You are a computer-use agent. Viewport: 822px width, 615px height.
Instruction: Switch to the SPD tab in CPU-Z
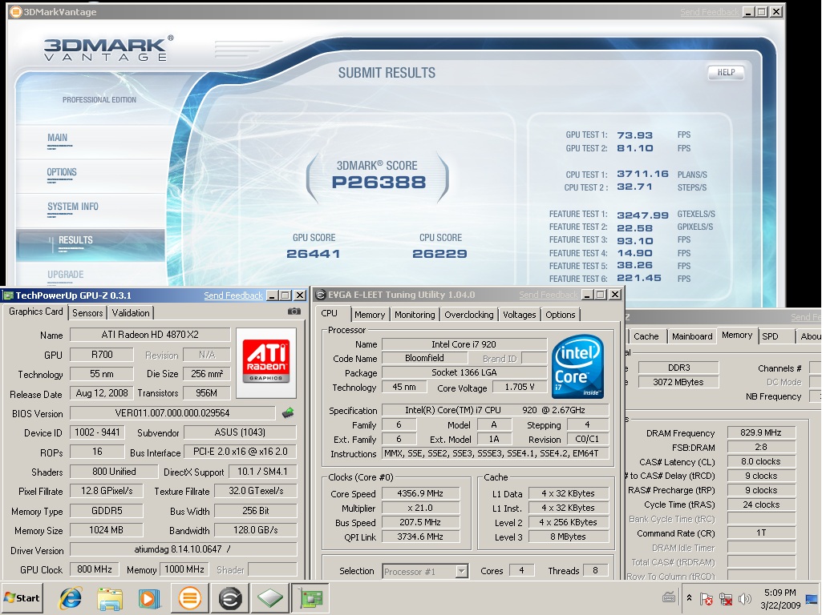770,336
